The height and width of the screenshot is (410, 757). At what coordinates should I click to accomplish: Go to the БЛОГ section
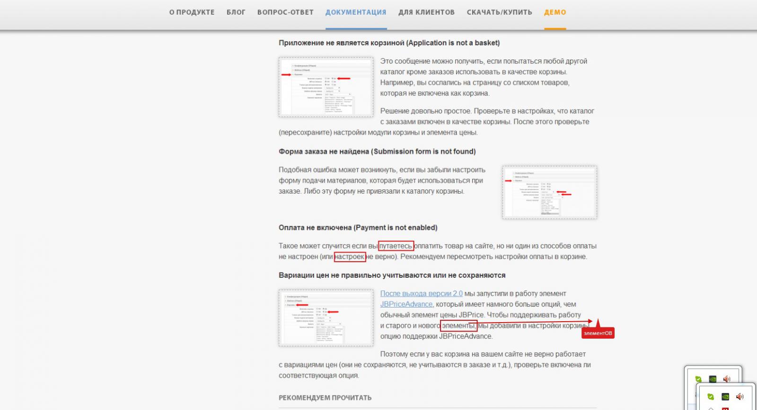click(236, 12)
